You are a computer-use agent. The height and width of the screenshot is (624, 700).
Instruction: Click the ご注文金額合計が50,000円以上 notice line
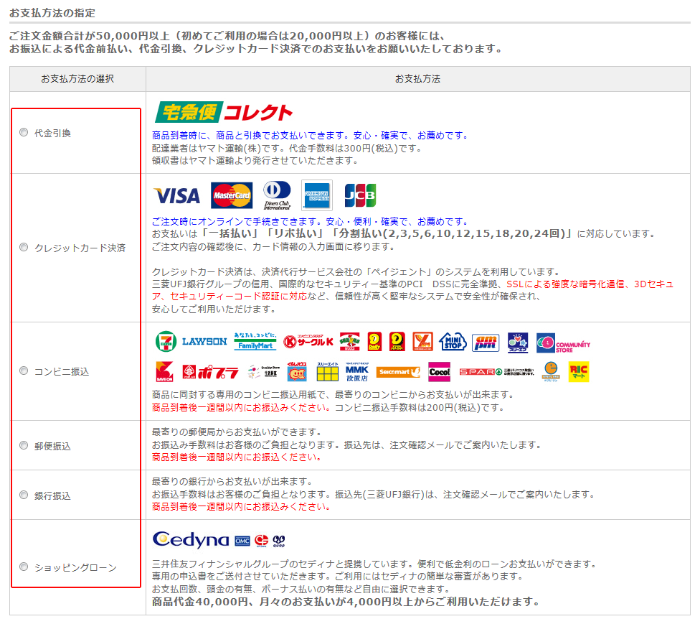[227, 36]
